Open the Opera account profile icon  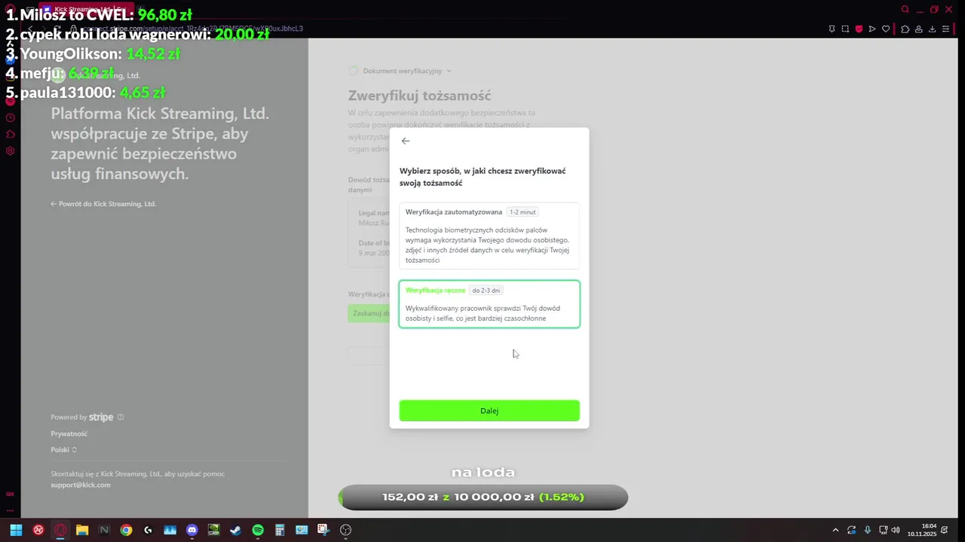[919, 29]
